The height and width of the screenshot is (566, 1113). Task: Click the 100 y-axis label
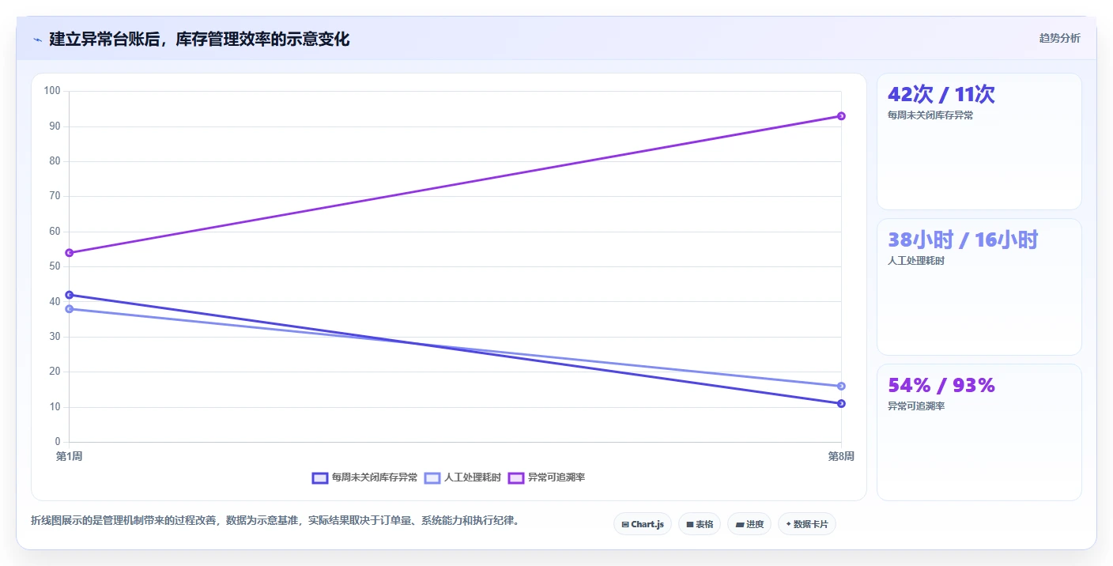click(52, 91)
